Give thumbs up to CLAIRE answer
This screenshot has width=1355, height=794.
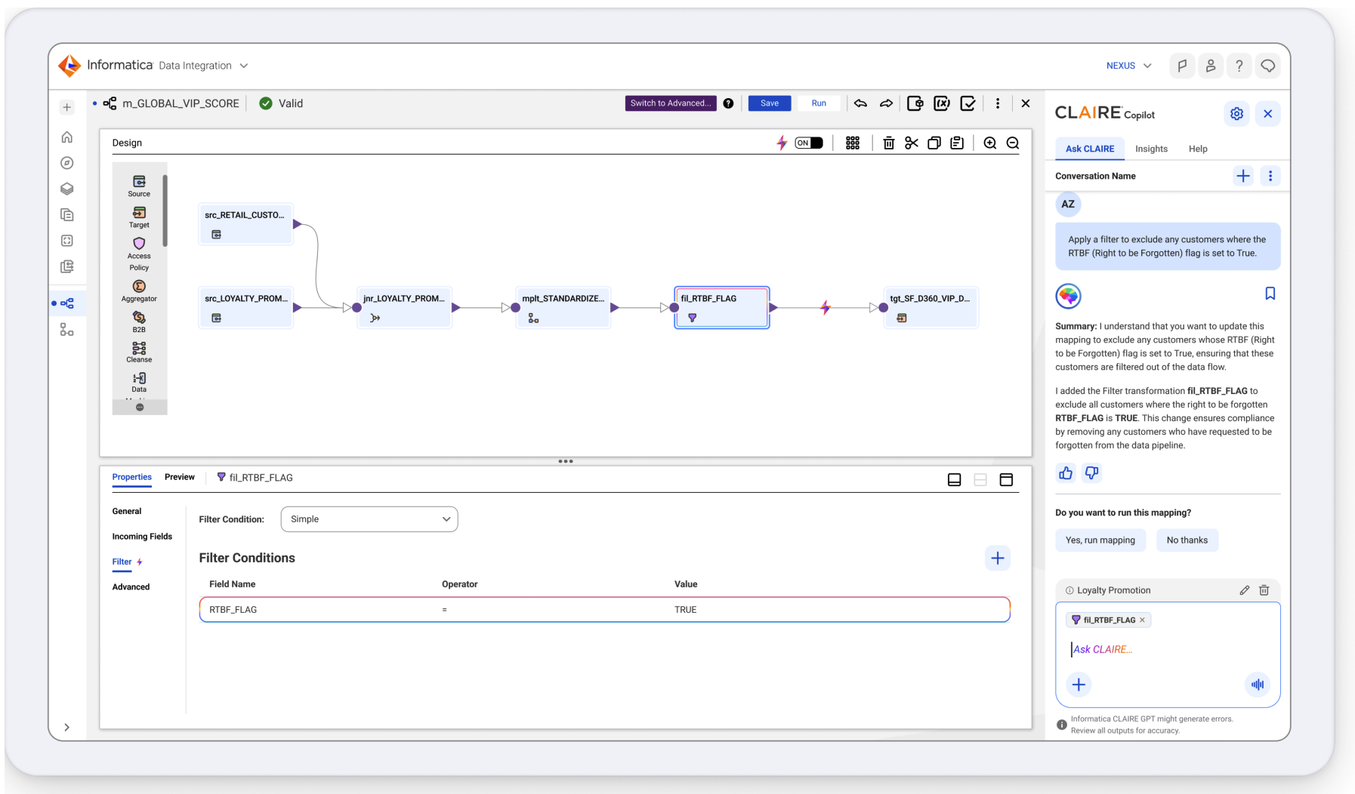tap(1066, 473)
